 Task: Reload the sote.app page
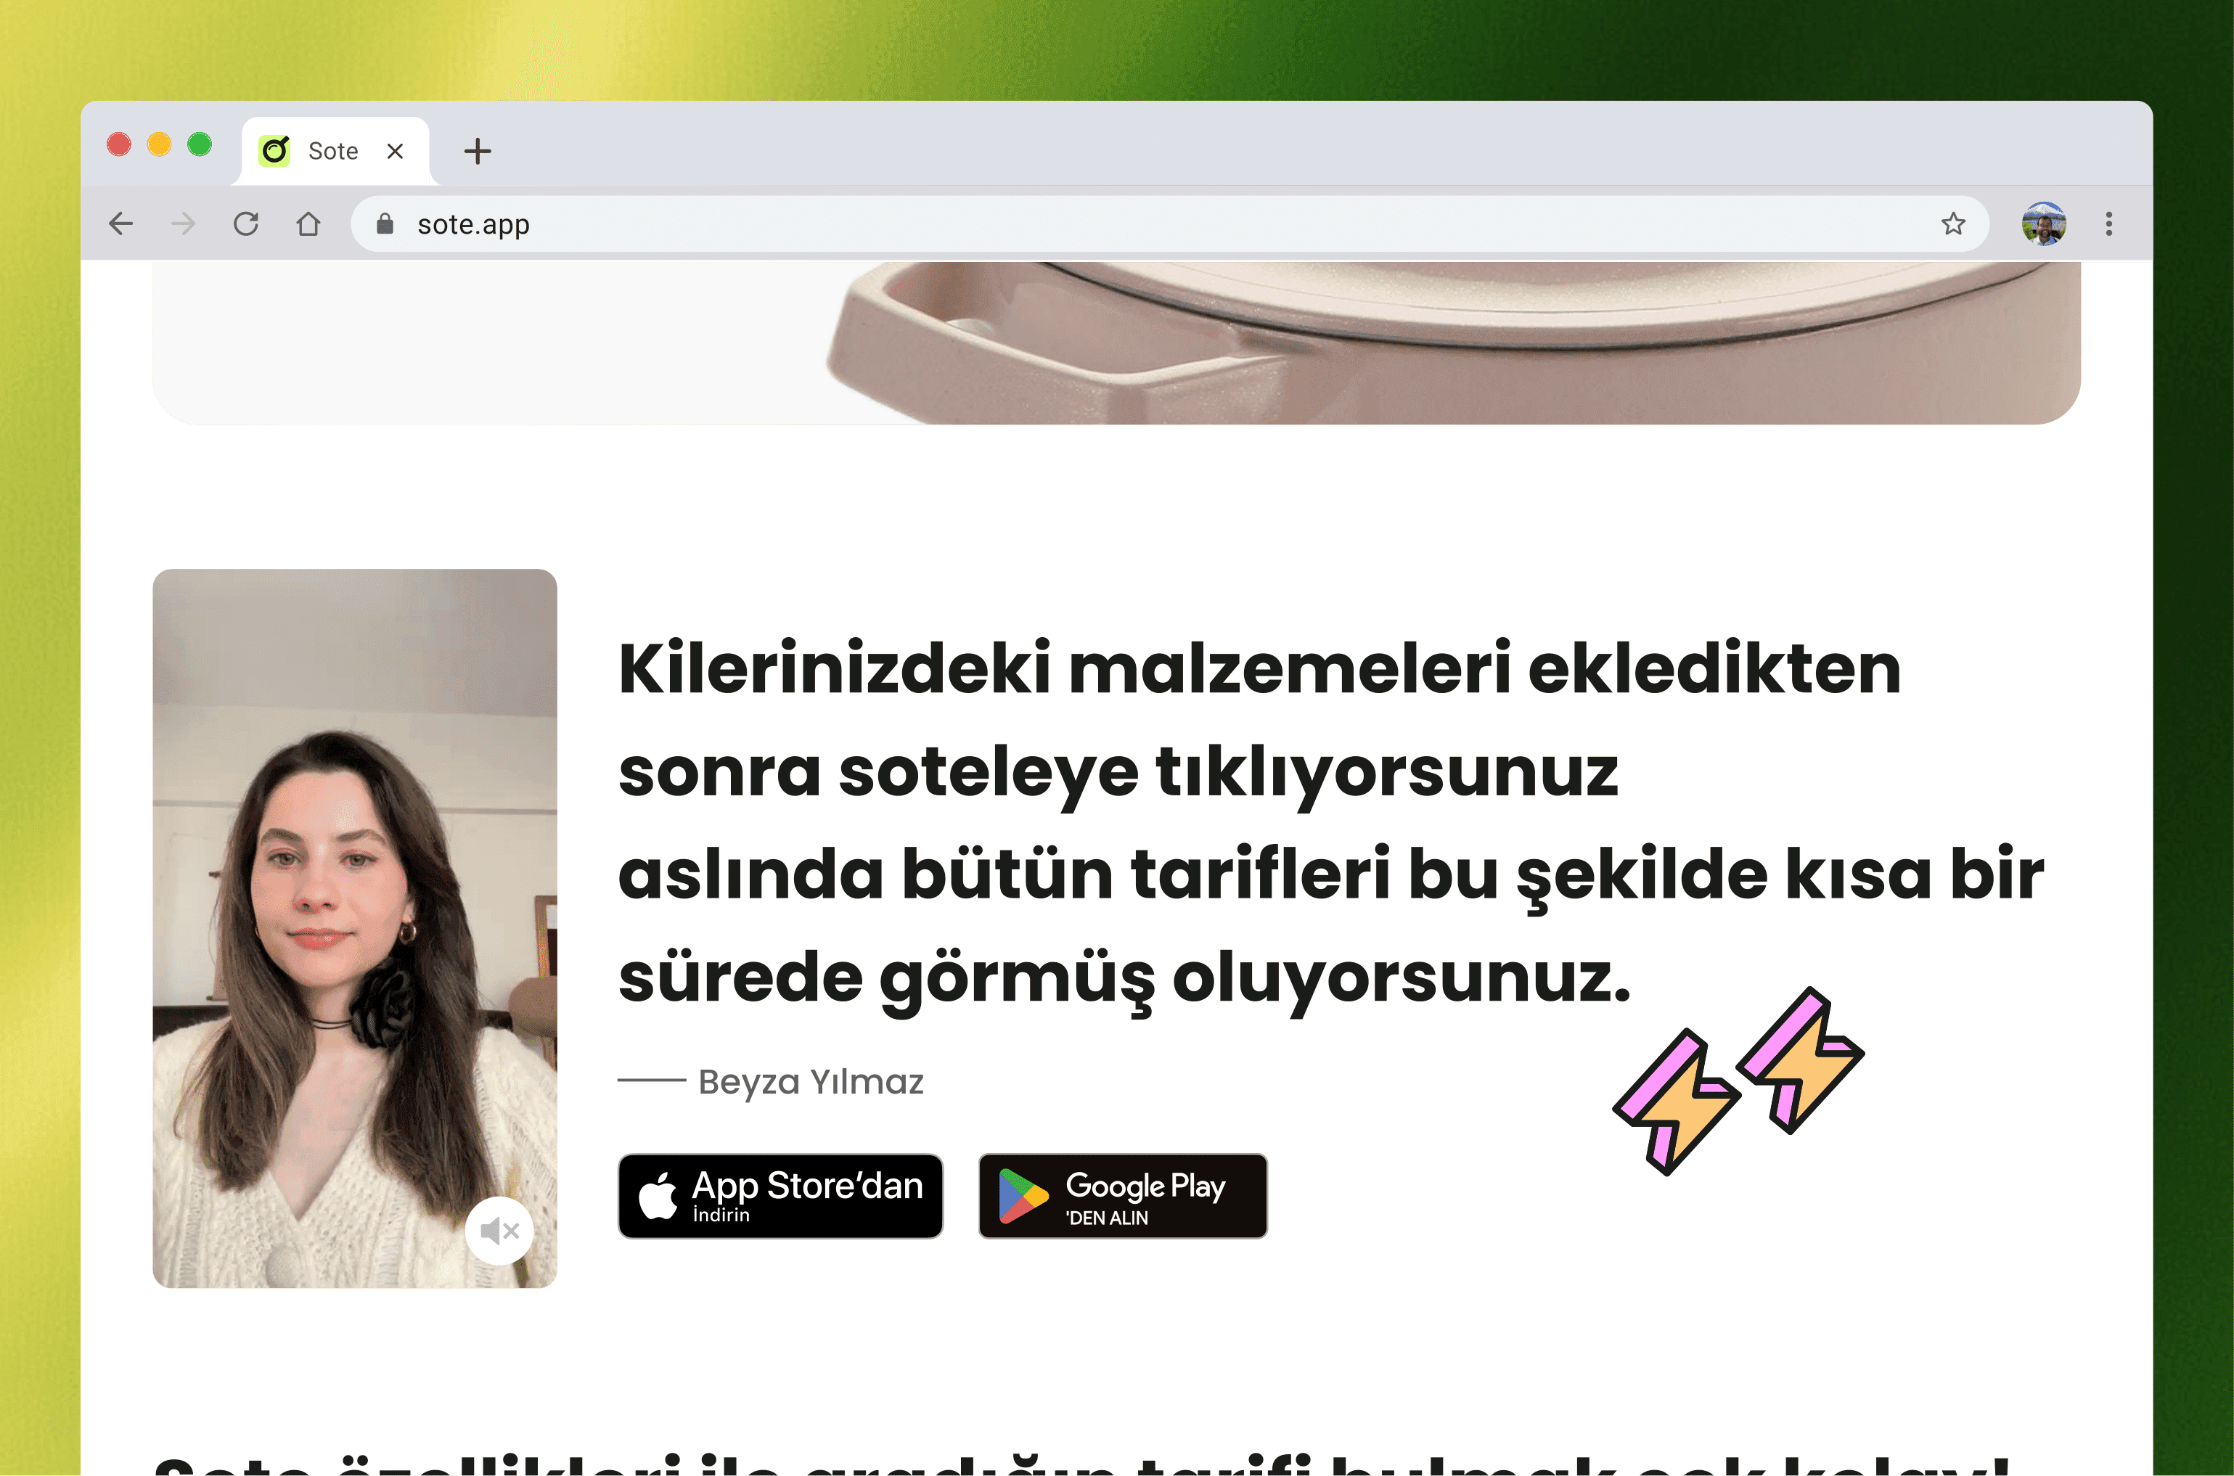(x=246, y=224)
